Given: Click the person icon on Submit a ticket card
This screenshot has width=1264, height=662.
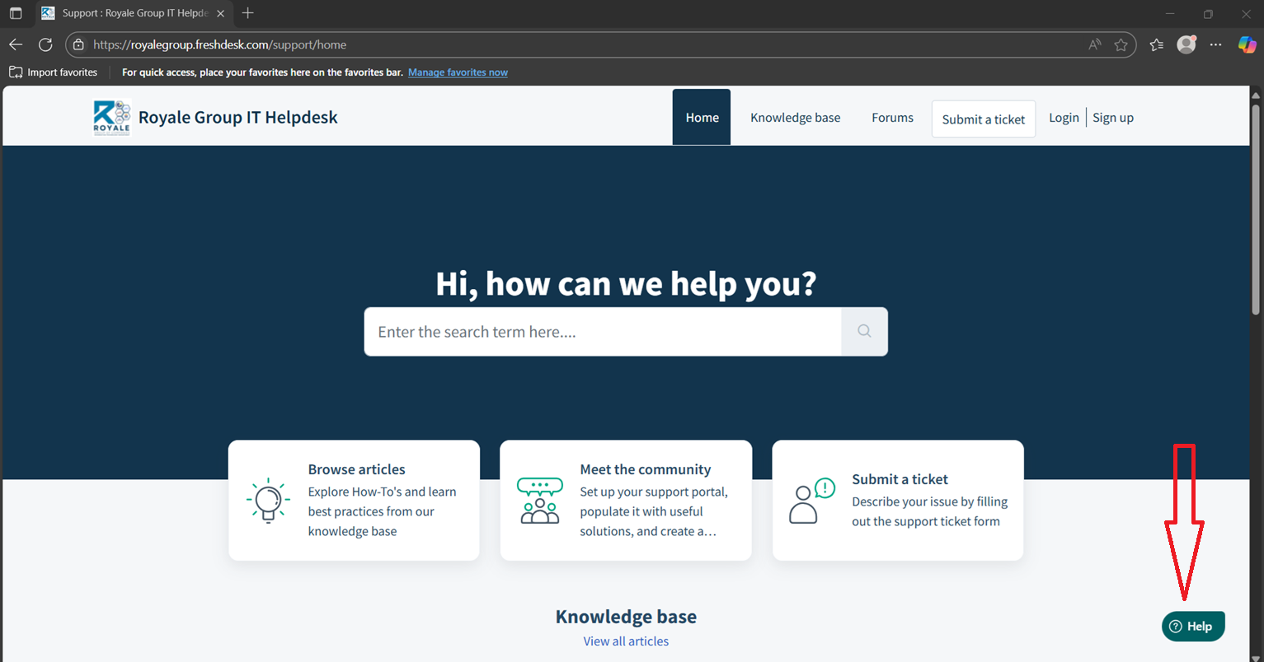Looking at the screenshot, I should (x=812, y=501).
